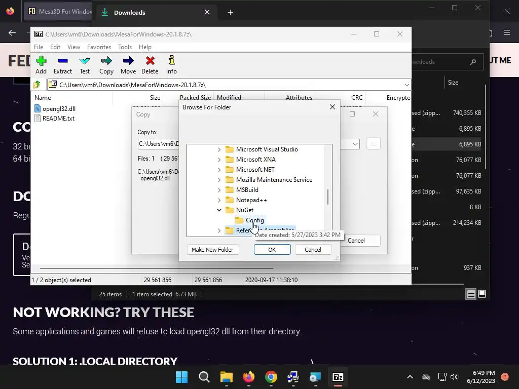The height and width of the screenshot is (389, 519).
Task: Open the File menu in 7-Zip
Action: point(39,47)
